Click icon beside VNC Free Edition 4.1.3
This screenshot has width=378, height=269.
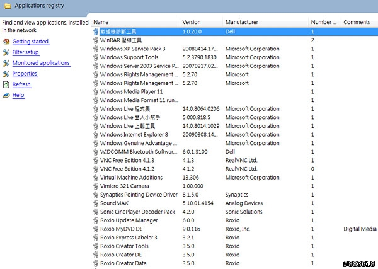tap(96, 161)
